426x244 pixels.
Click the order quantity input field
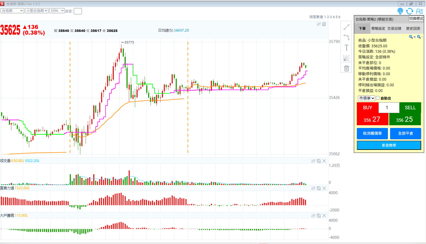click(x=389, y=108)
